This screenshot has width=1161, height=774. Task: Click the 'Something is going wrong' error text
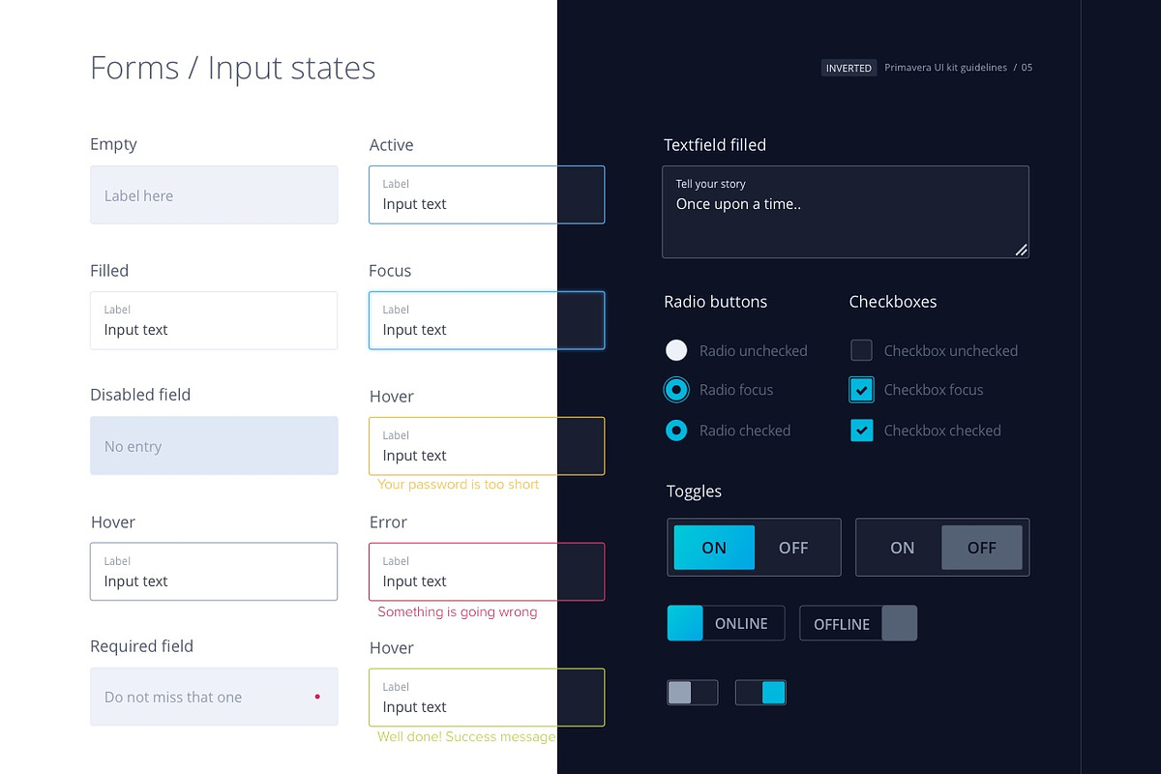point(457,611)
